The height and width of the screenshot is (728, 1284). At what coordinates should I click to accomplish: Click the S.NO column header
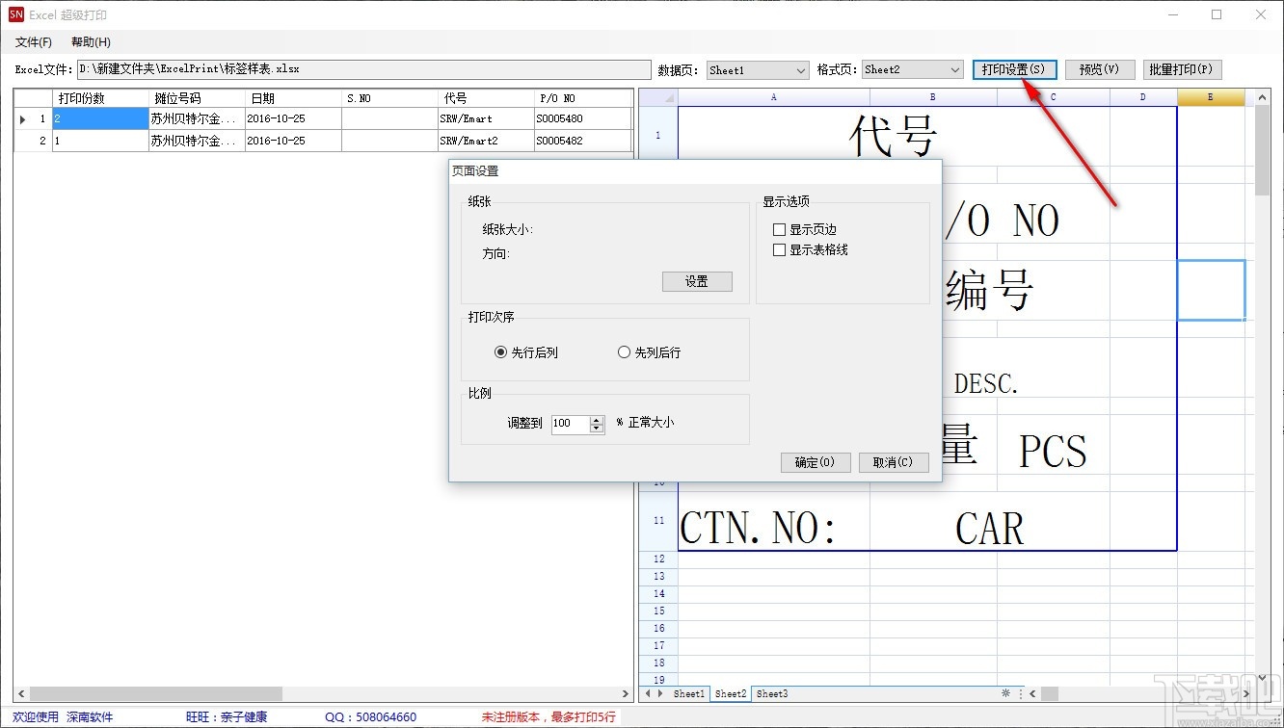pyautogui.click(x=389, y=98)
